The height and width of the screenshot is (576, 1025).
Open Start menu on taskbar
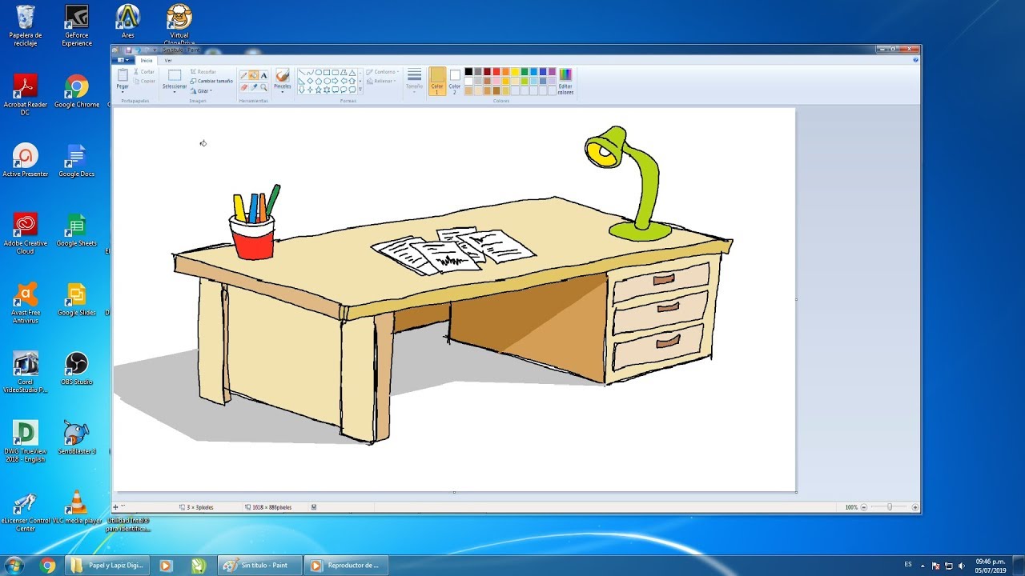[x=15, y=566]
